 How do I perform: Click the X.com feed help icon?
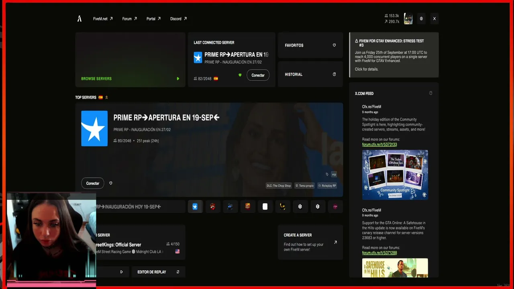point(431,93)
